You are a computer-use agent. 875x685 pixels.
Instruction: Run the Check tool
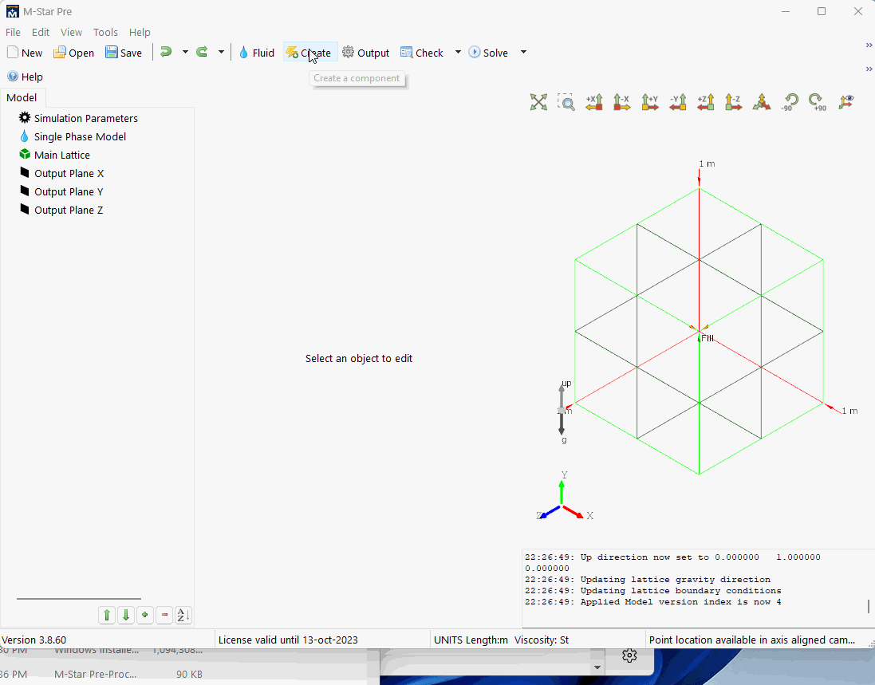click(x=422, y=53)
